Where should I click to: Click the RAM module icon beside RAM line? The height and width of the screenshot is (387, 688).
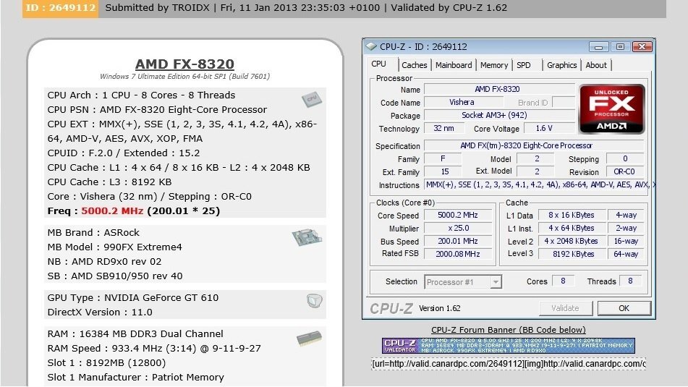pos(309,339)
